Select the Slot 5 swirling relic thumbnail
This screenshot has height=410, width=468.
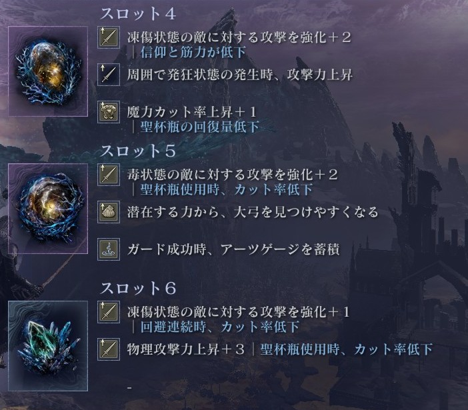[48, 209]
